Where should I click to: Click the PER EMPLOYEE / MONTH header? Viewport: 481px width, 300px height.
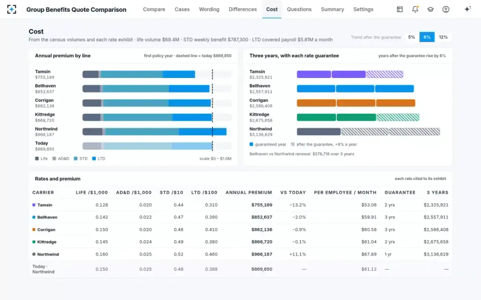pos(346,192)
